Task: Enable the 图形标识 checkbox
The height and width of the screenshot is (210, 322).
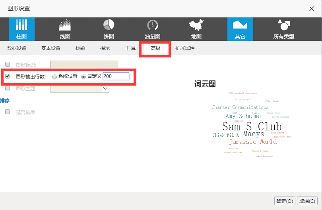Action: click(x=8, y=64)
